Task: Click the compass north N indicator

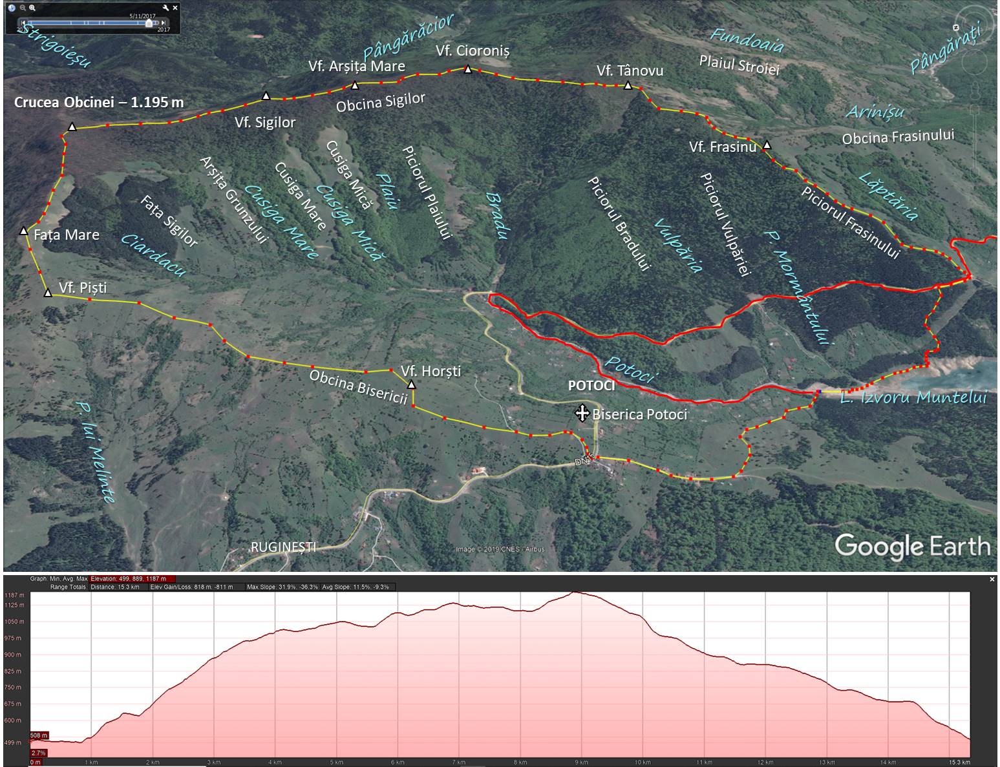Action: tap(955, 27)
